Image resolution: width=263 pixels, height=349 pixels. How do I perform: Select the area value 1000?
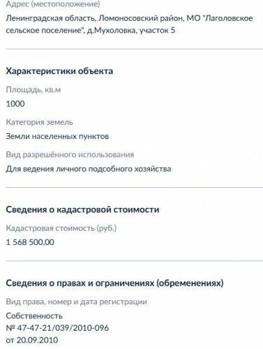pyautogui.click(x=15, y=104)
